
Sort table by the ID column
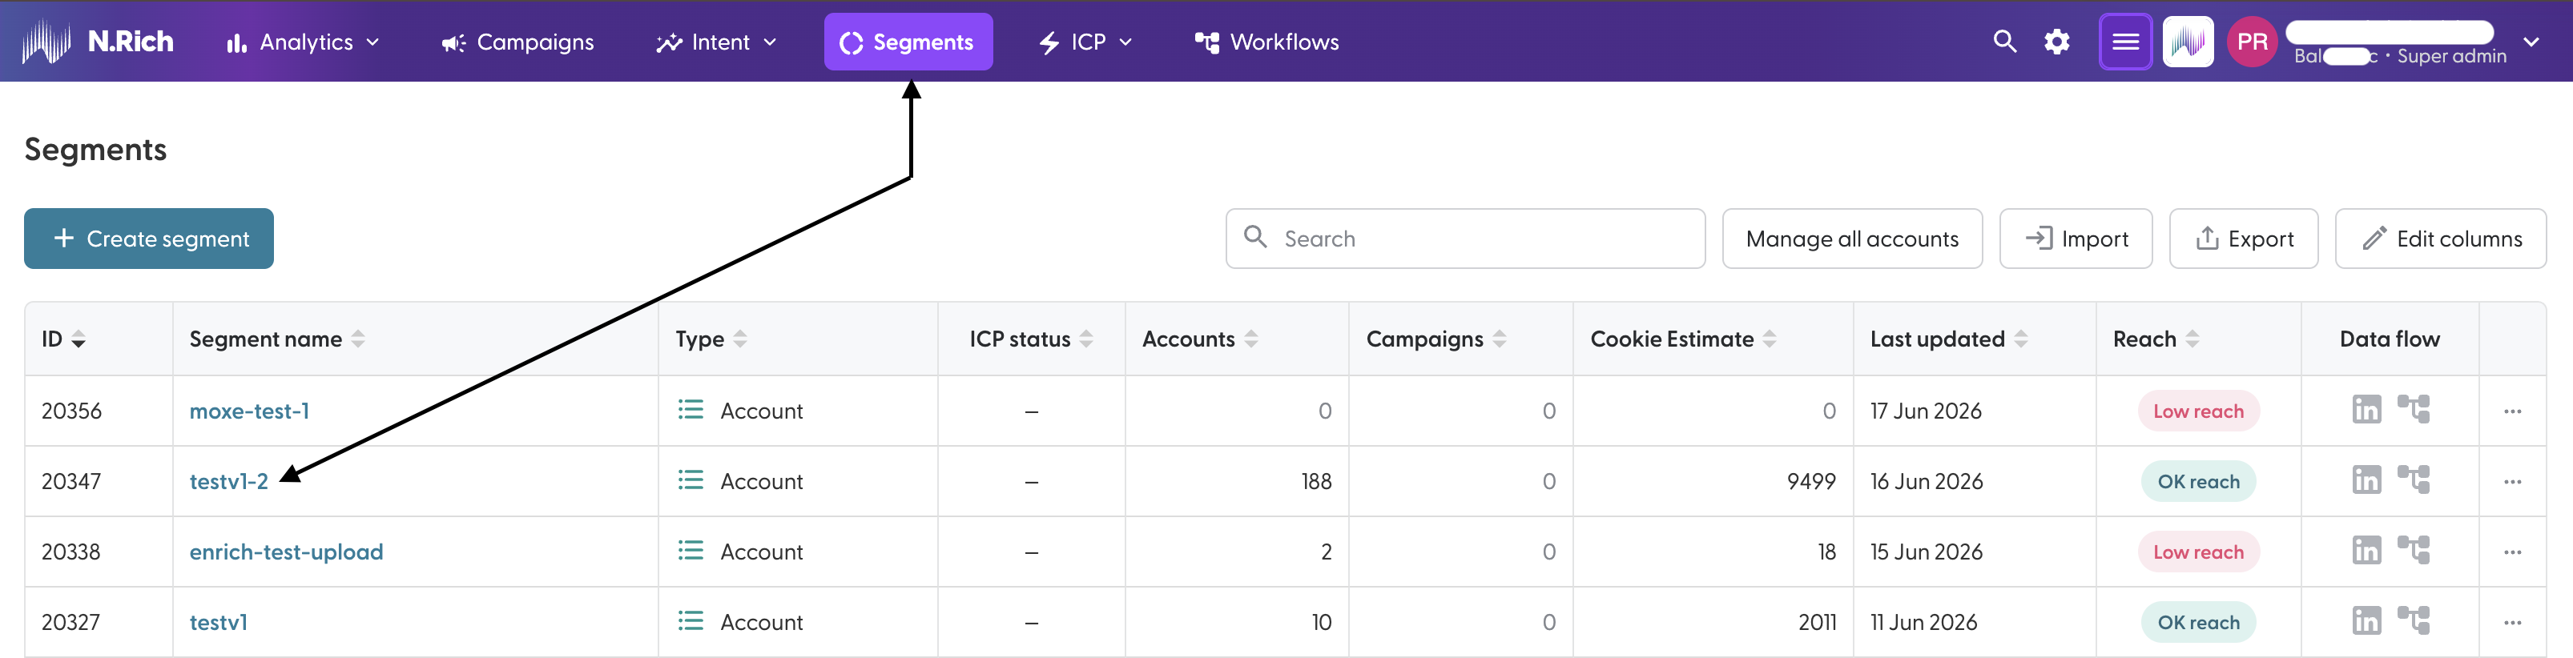point(64,339)
